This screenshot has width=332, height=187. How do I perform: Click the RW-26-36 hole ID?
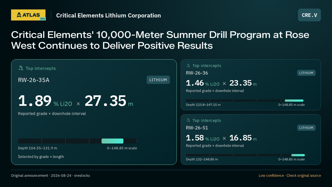197,73
